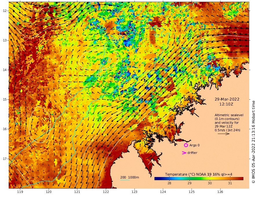The image size is (255, 197).
Task: Click the color bar tick label 31
Action: (230, 183)
